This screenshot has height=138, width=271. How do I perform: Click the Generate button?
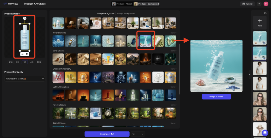point(107,134)
